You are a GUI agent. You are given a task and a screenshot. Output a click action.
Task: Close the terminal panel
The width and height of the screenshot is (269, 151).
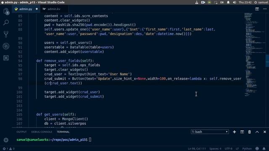(x=265, y=132)
